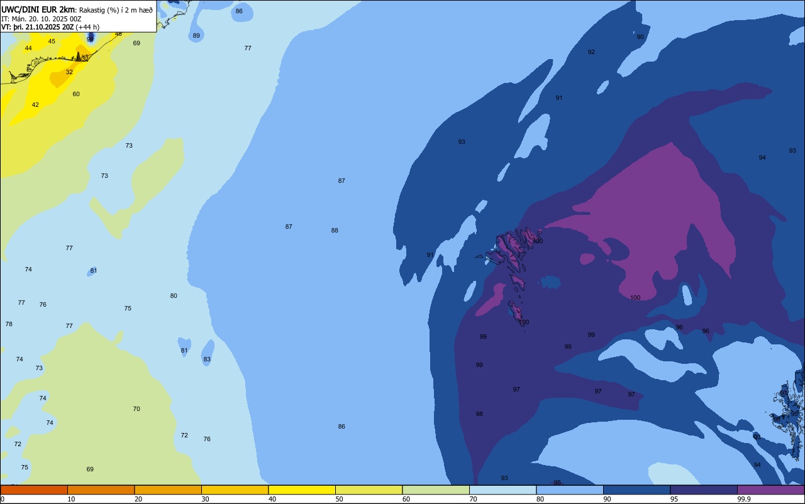Viewport: 805px width, 504px height.
Task: Click the '45' humidity value on map
Action: (x=52, y=41)
